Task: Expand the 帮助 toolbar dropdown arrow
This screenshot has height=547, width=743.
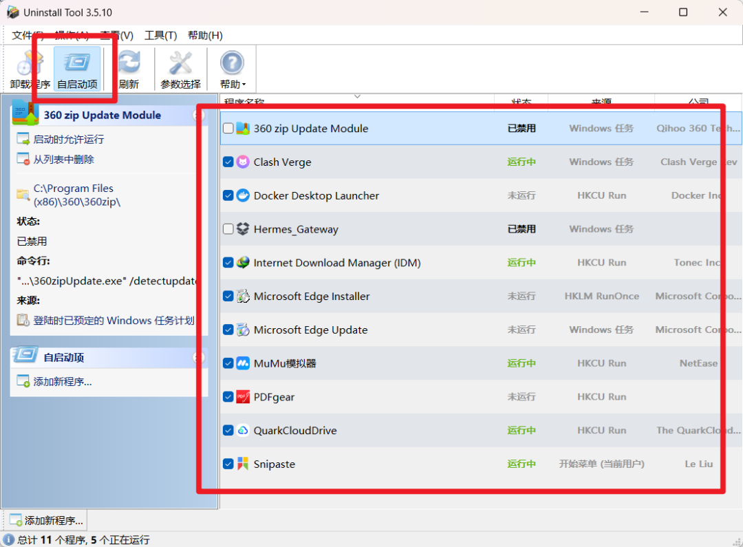Action: pyautogui.click(x=244, y=85)
